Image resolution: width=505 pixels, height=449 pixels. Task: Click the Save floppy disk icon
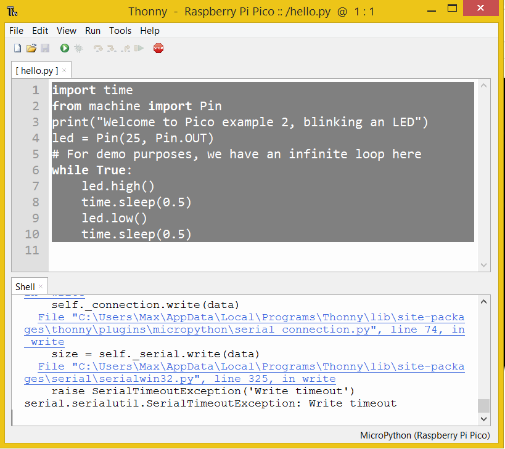coord(45,48)
